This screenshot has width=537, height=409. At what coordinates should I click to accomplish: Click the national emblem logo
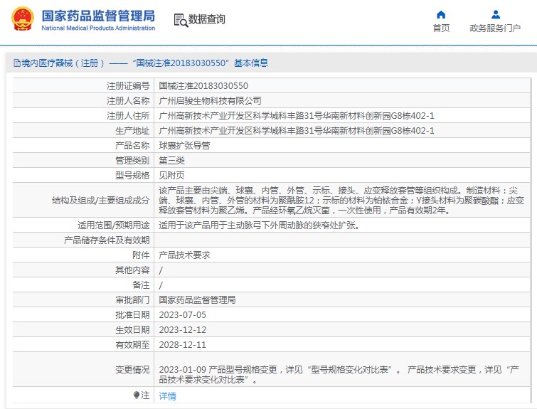[22, 19]
